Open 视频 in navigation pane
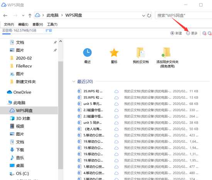 20,126
